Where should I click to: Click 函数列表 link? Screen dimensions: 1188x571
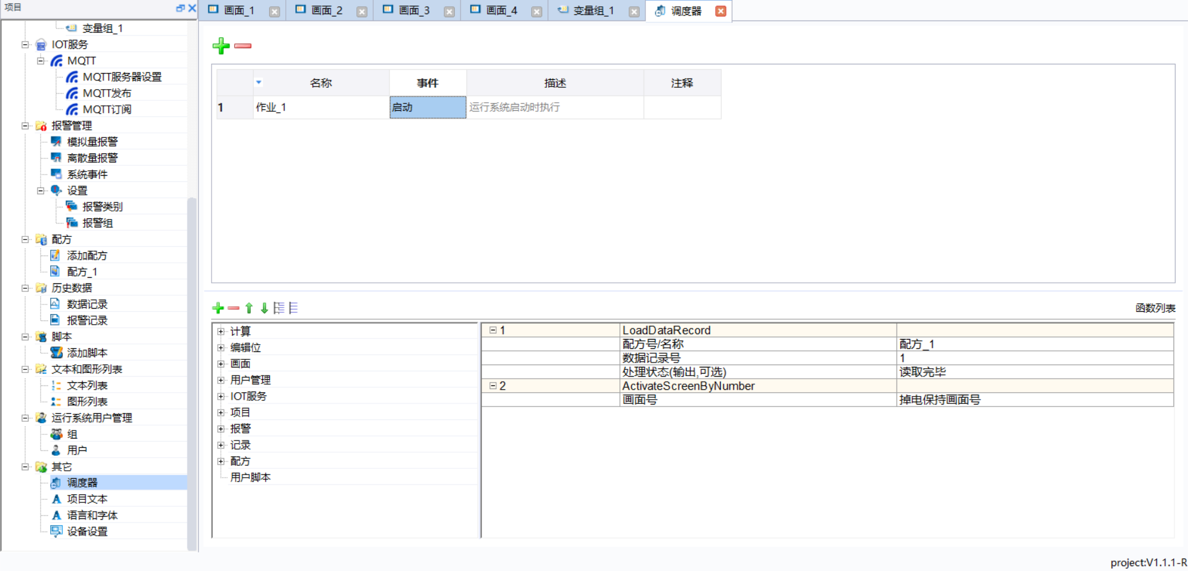click(1155, 308)
